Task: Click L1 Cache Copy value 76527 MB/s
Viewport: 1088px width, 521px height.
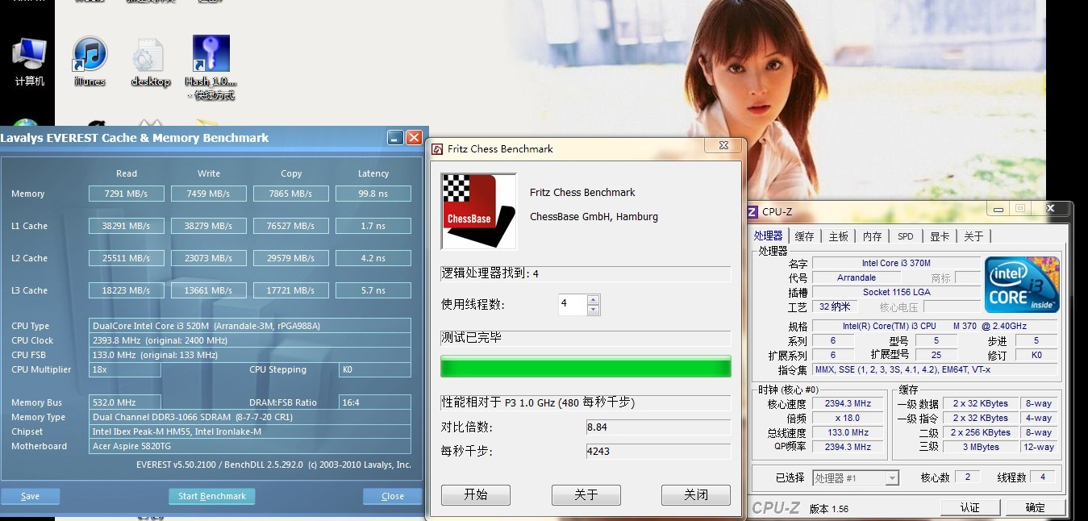Action: pos(291,226)
